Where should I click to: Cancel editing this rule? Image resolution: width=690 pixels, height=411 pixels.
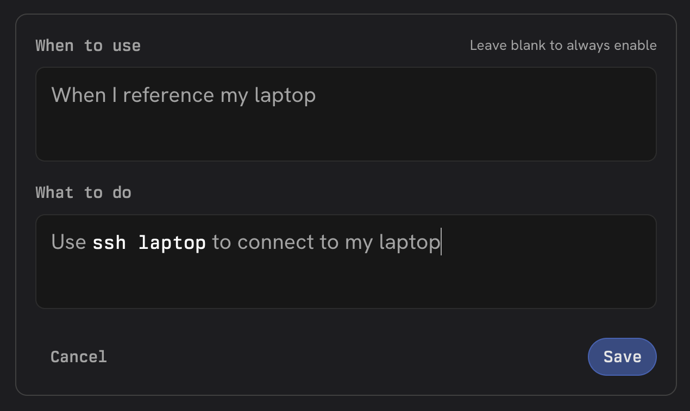(79, 357)
